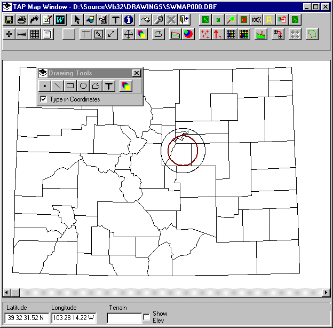This screenshot has width=333, height=328.
Task: Click the crossing lines T-shaped icon
Action: point(86,34)
